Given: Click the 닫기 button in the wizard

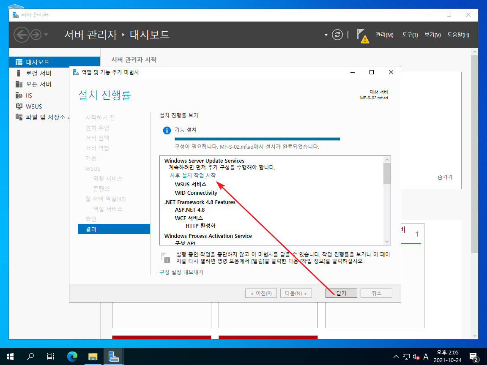Looking at the screenshot, I should click(x=341, y=293).
